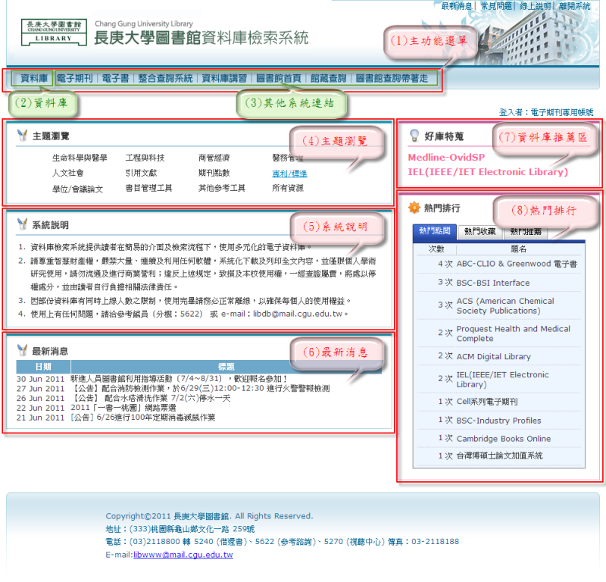Open 台灣博碩士論文加值系統 entry

(x=500, y=455)
